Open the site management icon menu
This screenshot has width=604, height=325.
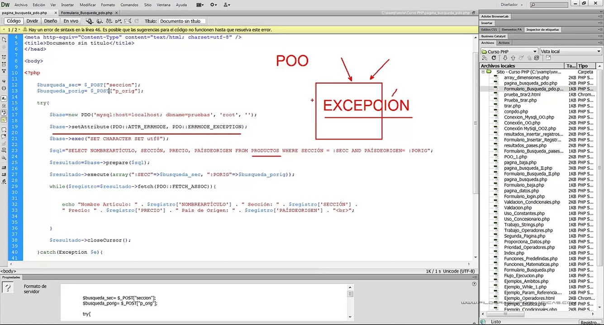click(227, 5)
